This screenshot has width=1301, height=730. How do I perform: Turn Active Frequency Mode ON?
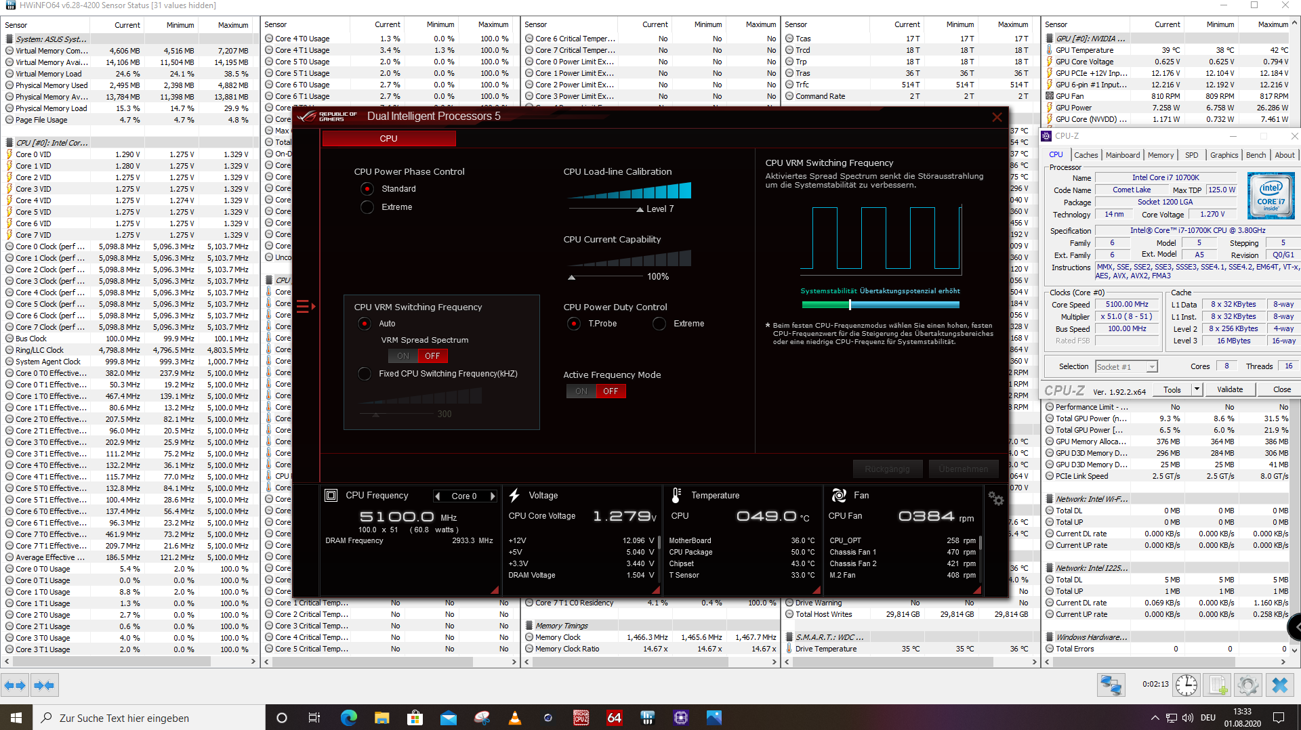coord(581,391)
